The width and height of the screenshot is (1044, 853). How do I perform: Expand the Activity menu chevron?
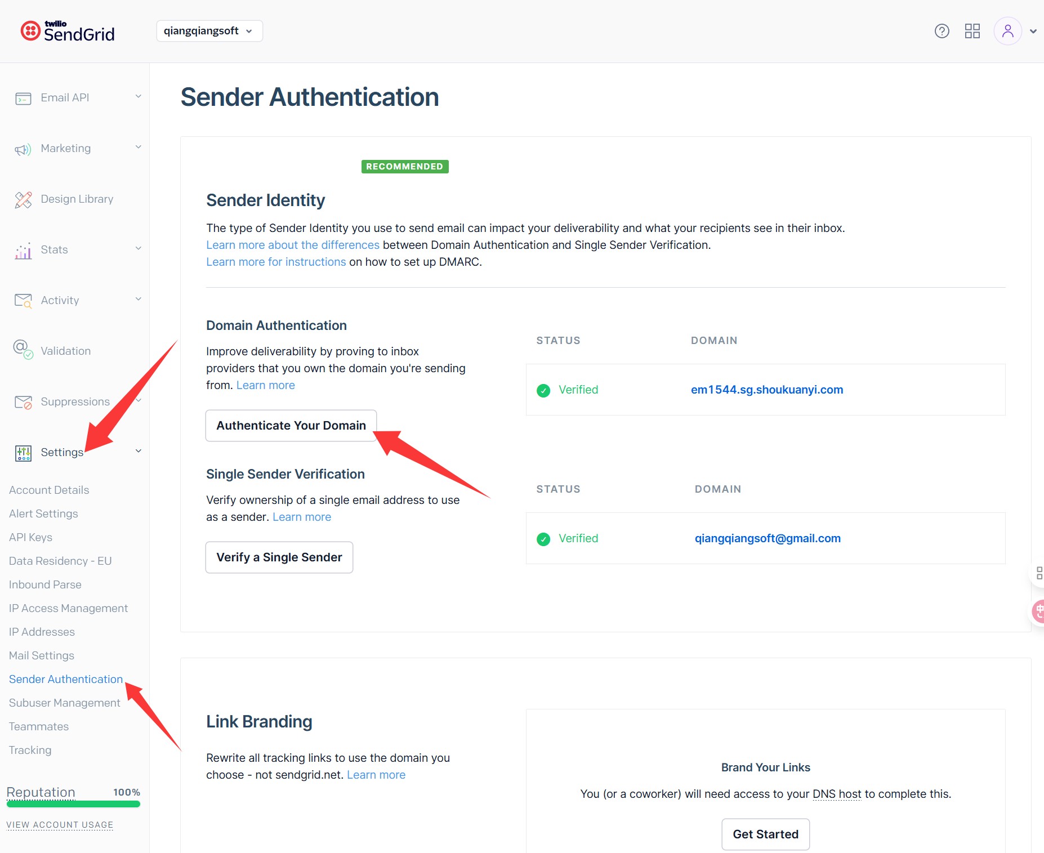click(x=138, y=300)
